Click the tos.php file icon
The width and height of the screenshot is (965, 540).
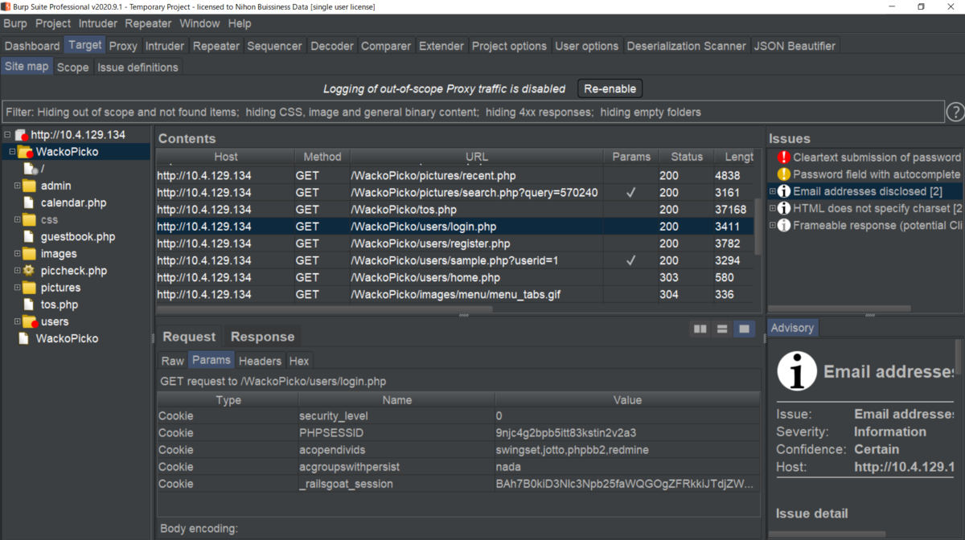[30, 304]
